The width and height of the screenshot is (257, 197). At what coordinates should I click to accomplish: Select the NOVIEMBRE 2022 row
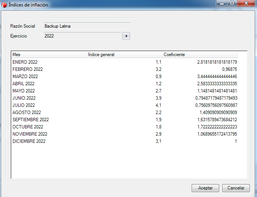(x=125, y=134)
